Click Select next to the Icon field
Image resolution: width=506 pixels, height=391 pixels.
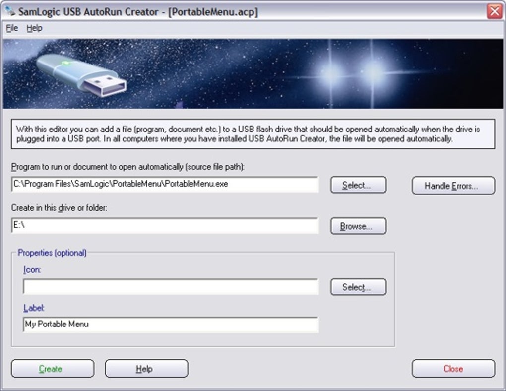[358, 287]
